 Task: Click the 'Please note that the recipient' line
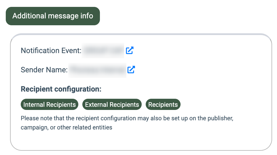tap(127, 118)
